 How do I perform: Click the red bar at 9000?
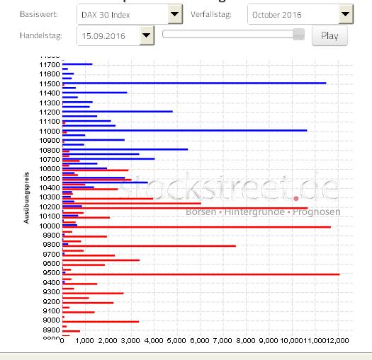tap(101, 321)
